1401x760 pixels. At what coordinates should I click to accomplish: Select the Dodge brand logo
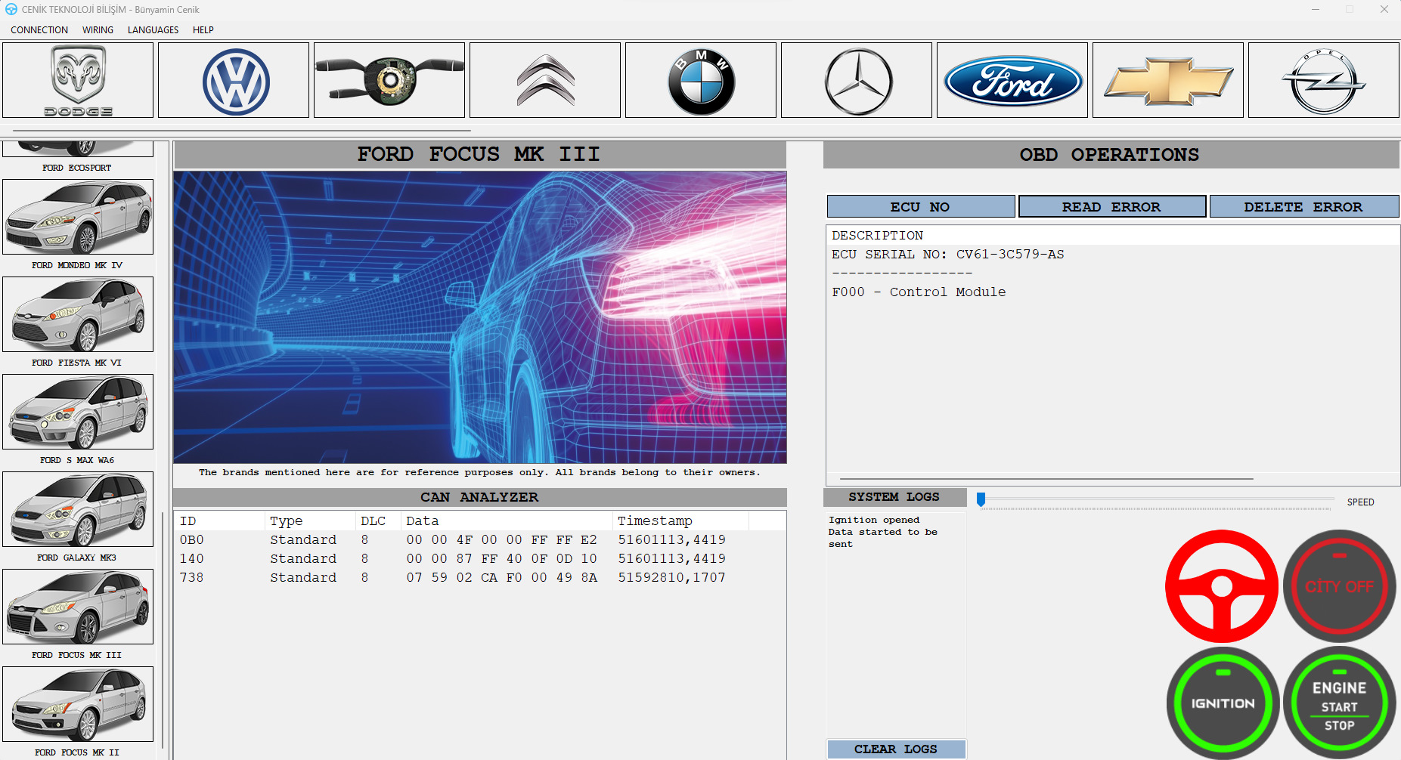pyautogui.click(x=77, y=79)
